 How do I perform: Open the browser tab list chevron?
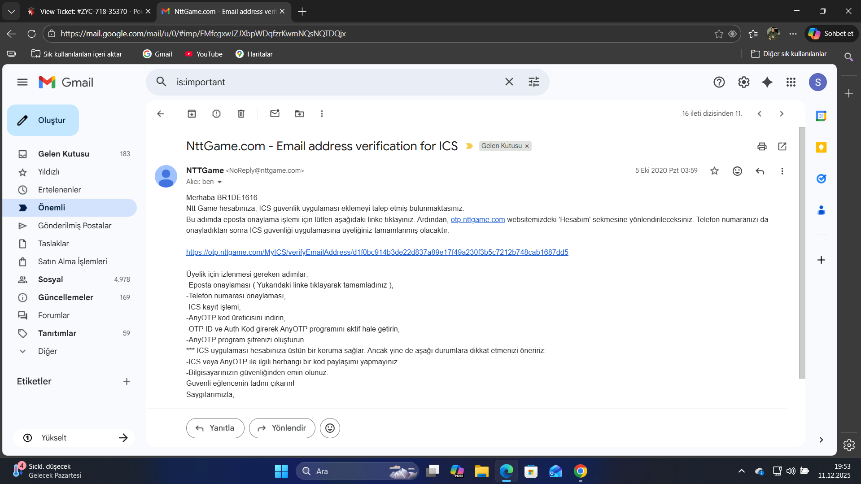(x=11, y=12)
